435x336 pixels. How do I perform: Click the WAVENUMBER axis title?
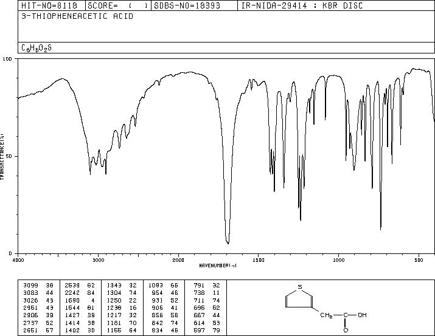218,266
